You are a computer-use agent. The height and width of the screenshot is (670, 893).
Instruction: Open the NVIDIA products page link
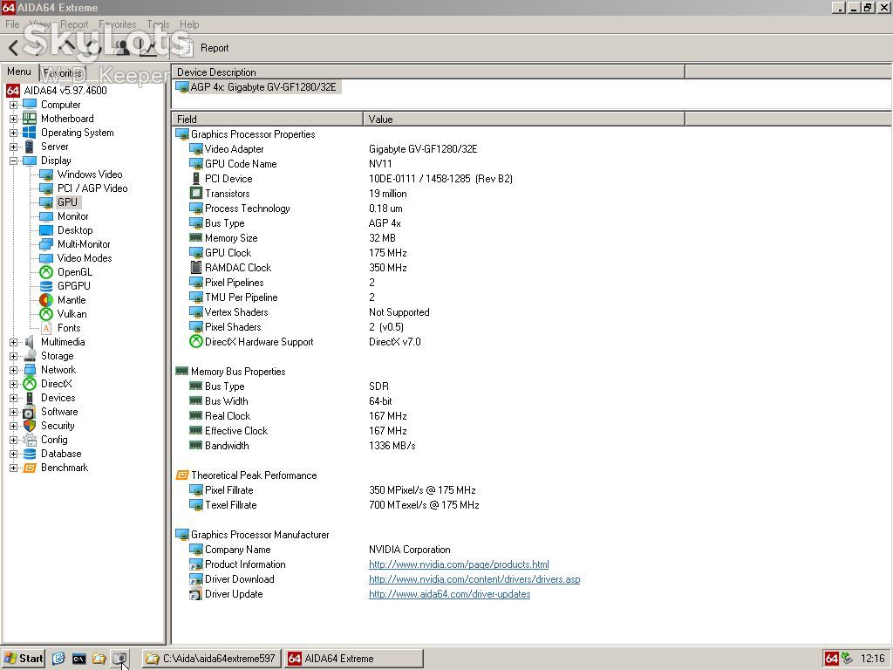pos(459,564)
